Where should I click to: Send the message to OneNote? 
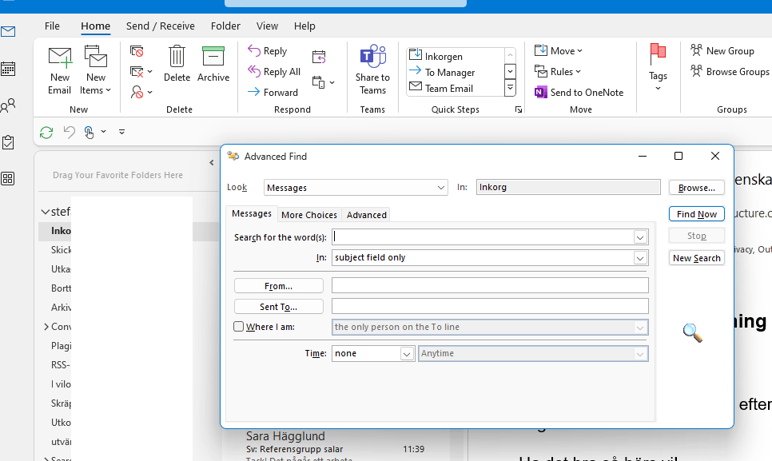coord(579,92)
